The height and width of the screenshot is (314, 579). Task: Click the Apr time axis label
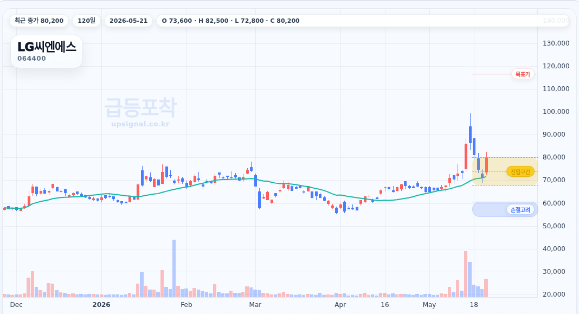click(340, 305)
